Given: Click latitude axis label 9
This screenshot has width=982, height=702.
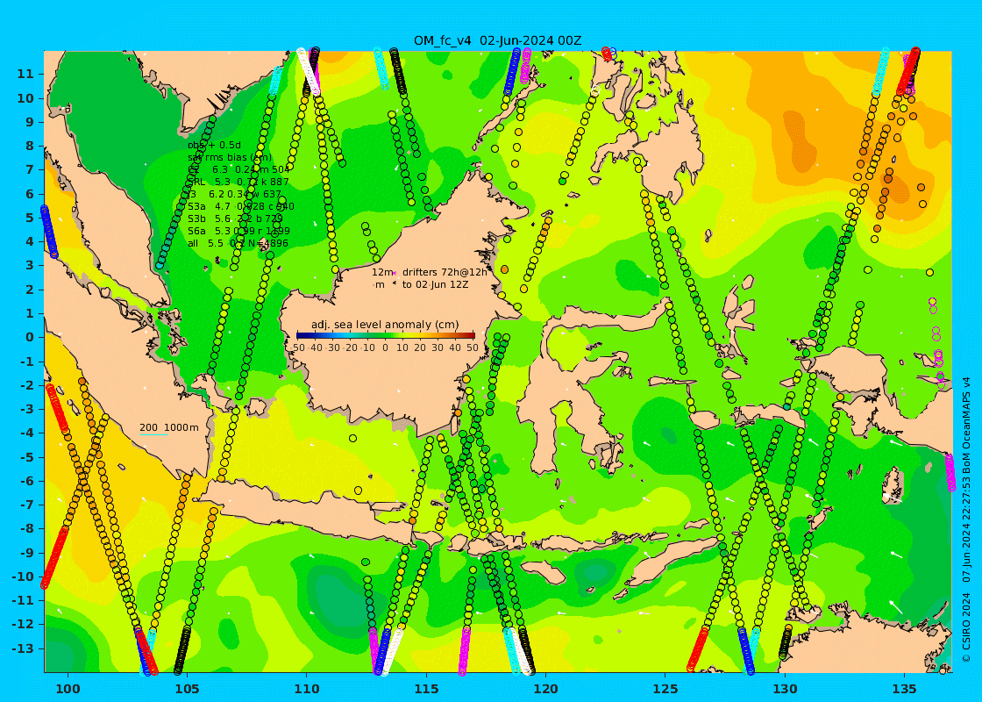Looking at the screenshot, I should [30, 122].
